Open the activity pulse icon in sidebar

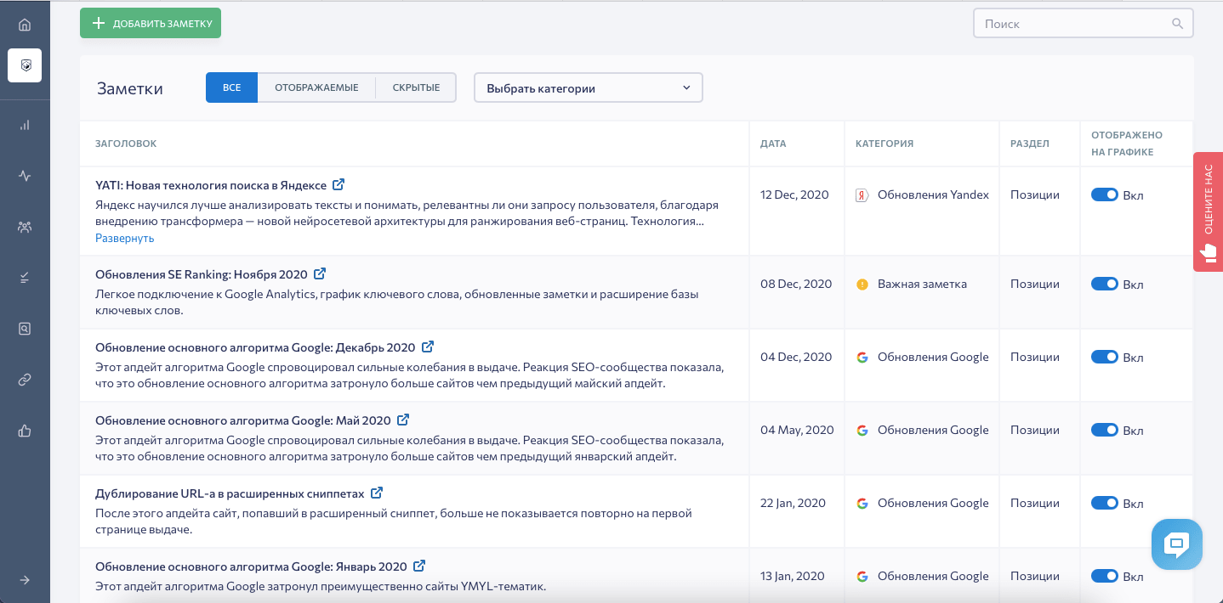[25, 176]
